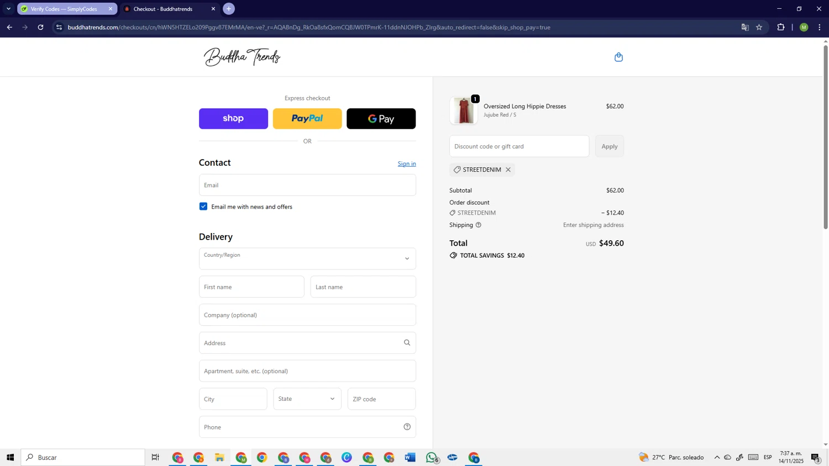Viewport: 829px width, 466px height.
Task: Show hidden system tray icons
Action: pos(717,457)
